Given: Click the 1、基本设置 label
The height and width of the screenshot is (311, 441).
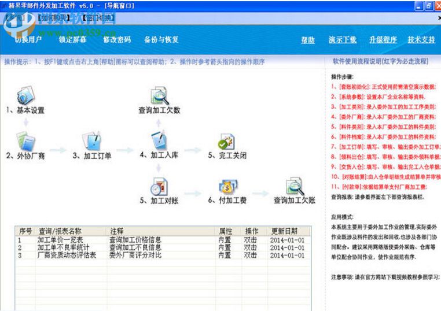Looking at the screenshot, I should pos(25,110).
